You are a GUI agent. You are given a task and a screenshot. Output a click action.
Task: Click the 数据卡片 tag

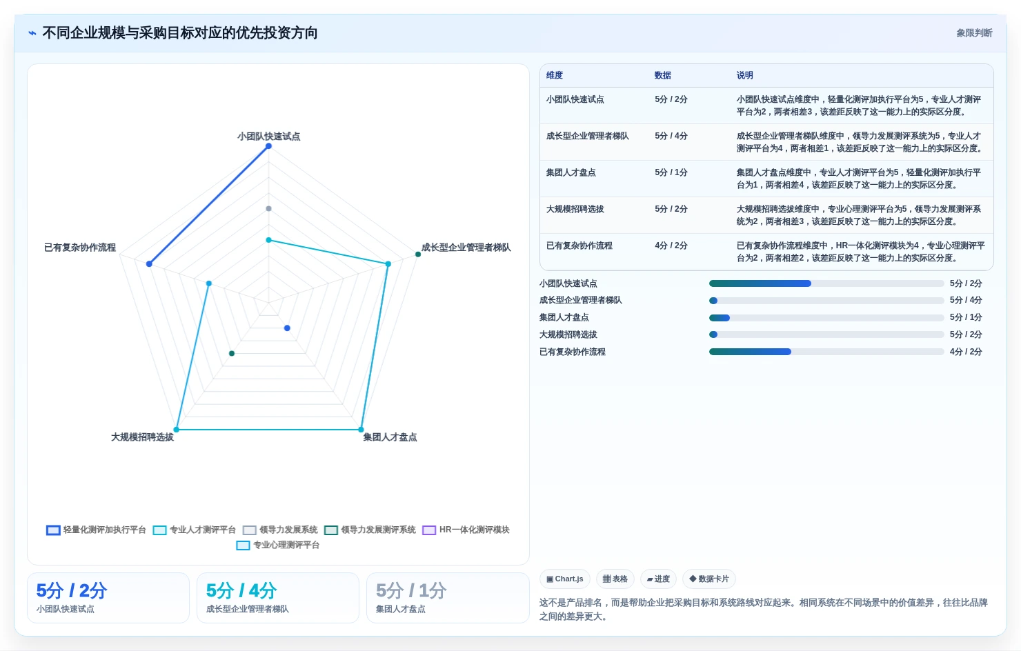pos(709,579)
